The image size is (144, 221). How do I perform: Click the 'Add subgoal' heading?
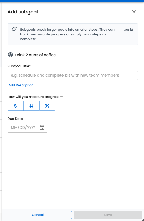pos(23,12)
